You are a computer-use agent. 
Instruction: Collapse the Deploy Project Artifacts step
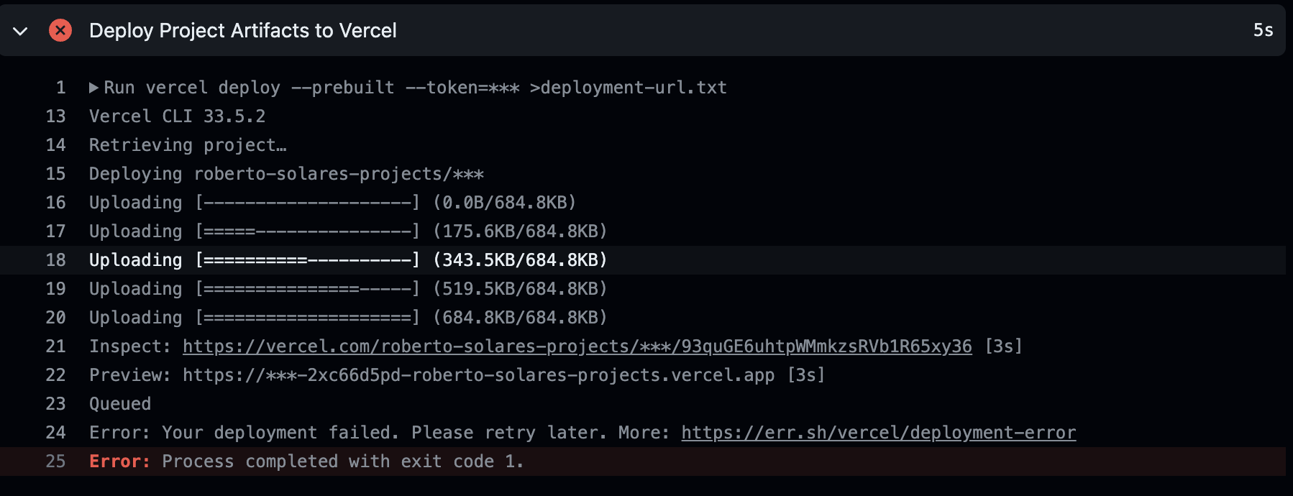point(21,31)
